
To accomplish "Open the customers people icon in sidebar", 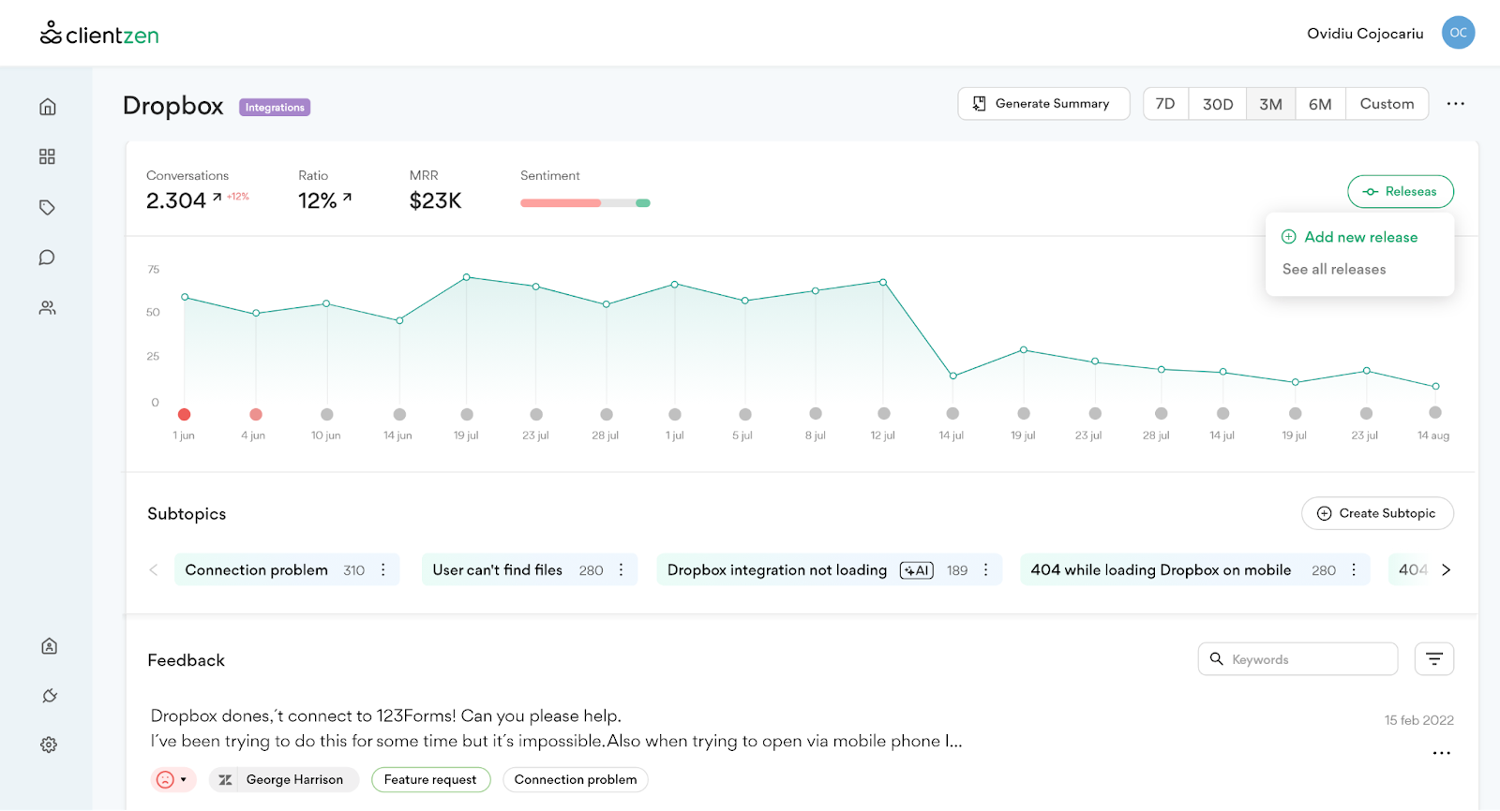I will 47,307.
